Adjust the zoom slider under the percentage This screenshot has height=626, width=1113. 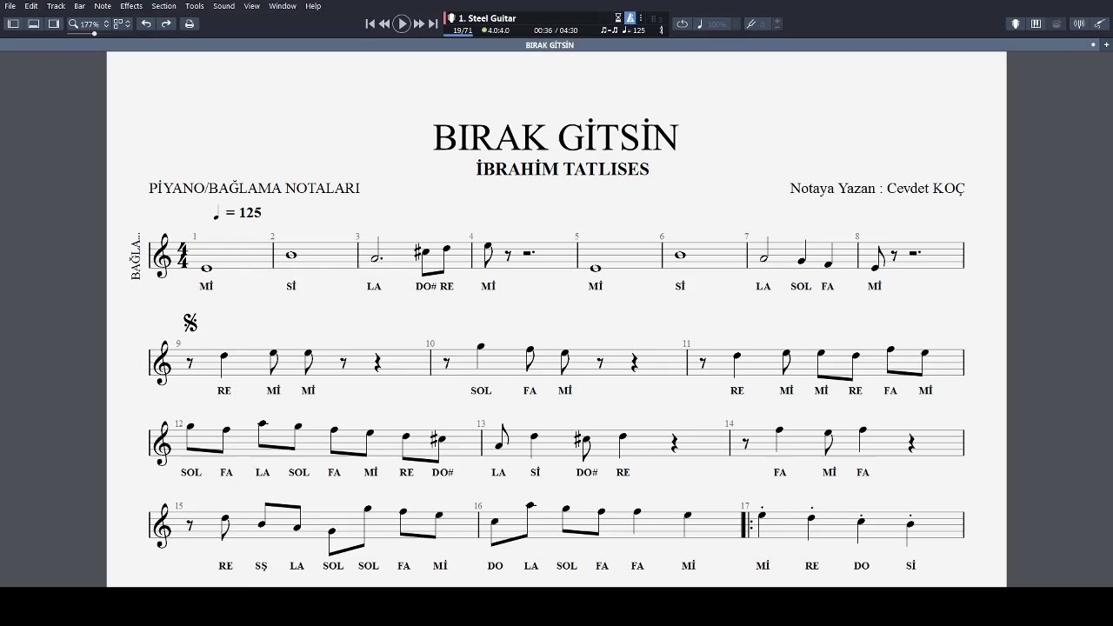coord(94,33)
